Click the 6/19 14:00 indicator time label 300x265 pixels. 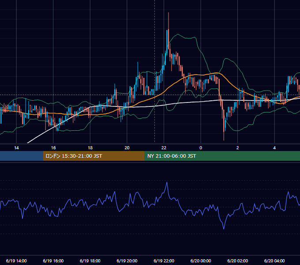pyautogui.click(x=16, y=261)
